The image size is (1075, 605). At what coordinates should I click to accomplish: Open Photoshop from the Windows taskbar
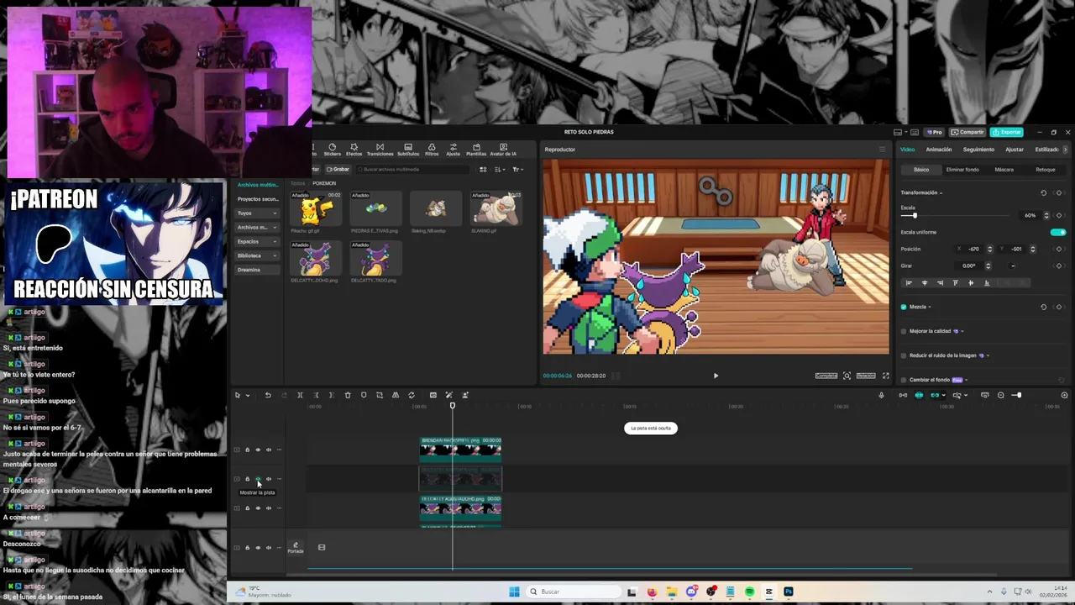(x=789, y=592)
